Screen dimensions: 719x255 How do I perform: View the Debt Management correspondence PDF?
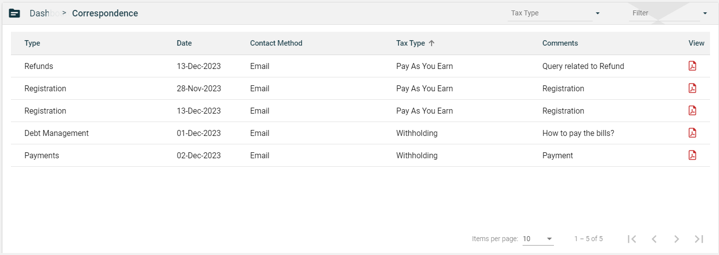(692, 133)
